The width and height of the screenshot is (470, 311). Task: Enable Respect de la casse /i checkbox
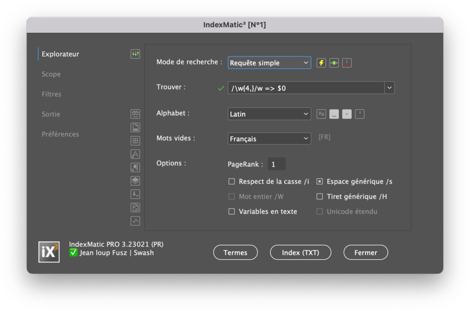coord(232,182)
